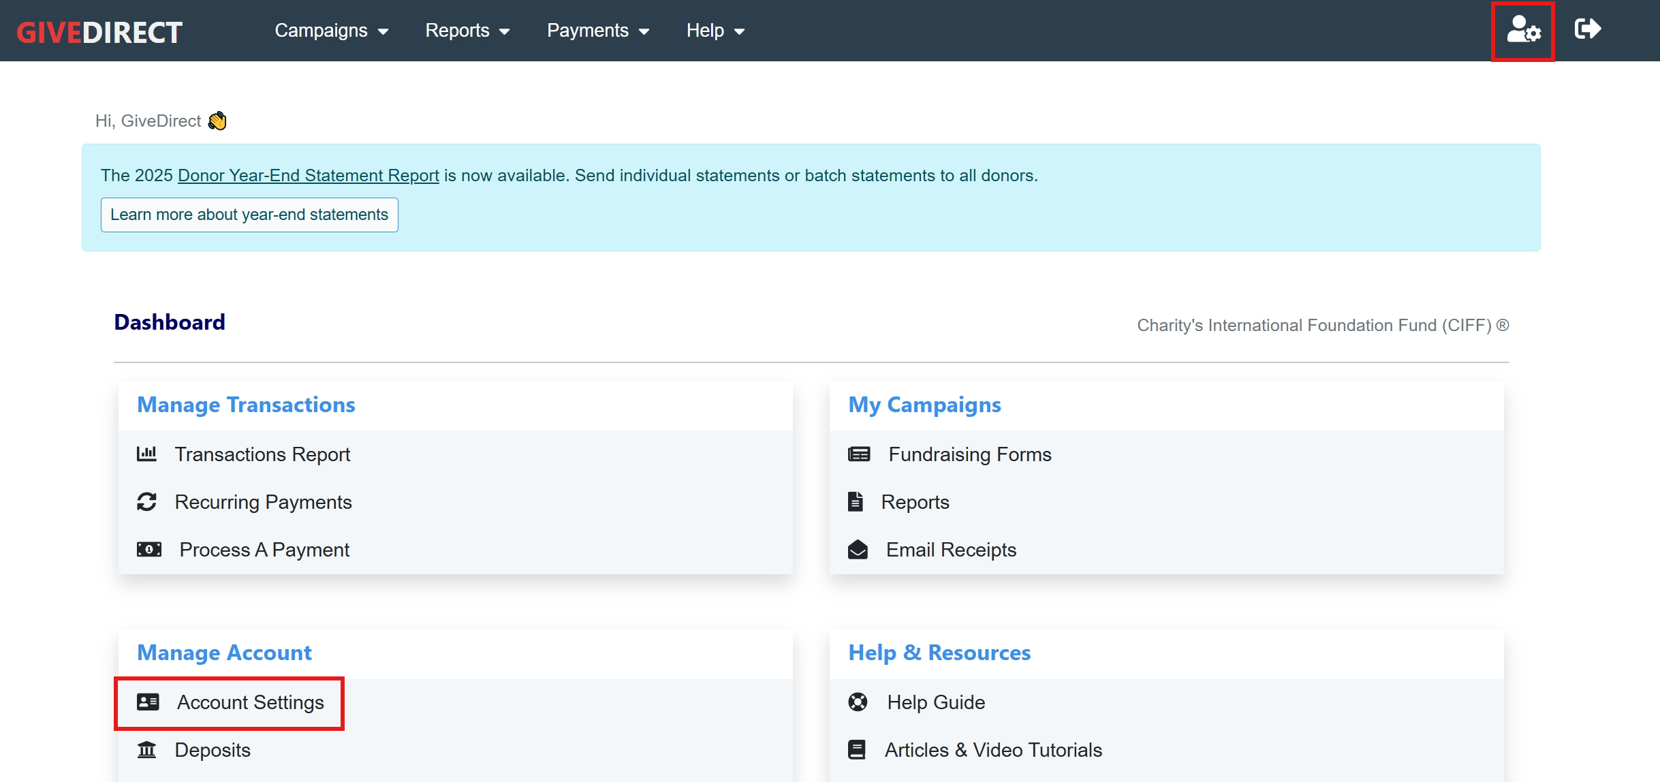Click the Transactions Report chart icon
Image resolution: width=1660 pixels, height=782 pixels.
(146, 454)
